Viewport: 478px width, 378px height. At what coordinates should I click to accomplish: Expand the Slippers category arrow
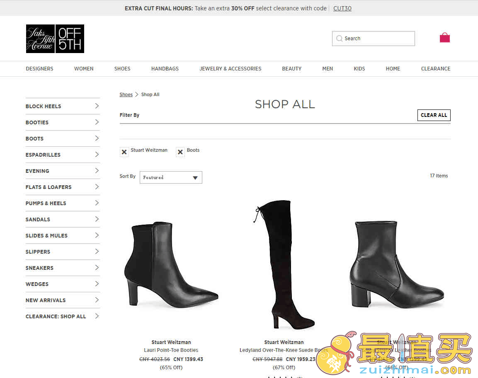click(x=97, y=252)
